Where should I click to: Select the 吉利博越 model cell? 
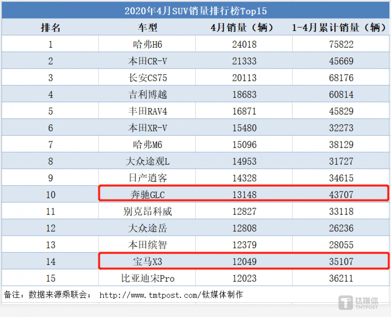pos(147,94)
